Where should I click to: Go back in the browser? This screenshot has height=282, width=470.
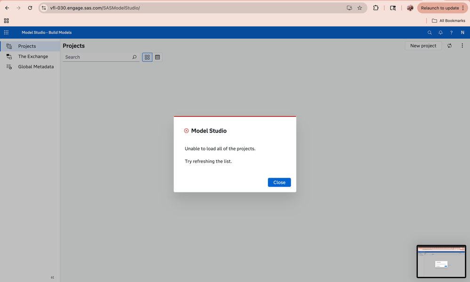(7, 8)
